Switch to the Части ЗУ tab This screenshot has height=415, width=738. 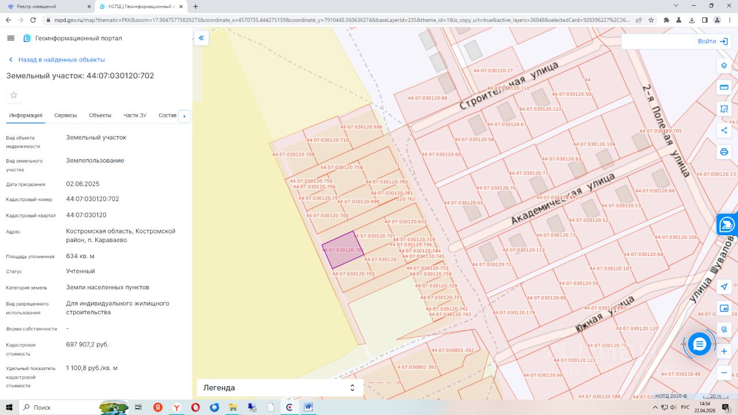pyautogui.click(x=134, y=115)
